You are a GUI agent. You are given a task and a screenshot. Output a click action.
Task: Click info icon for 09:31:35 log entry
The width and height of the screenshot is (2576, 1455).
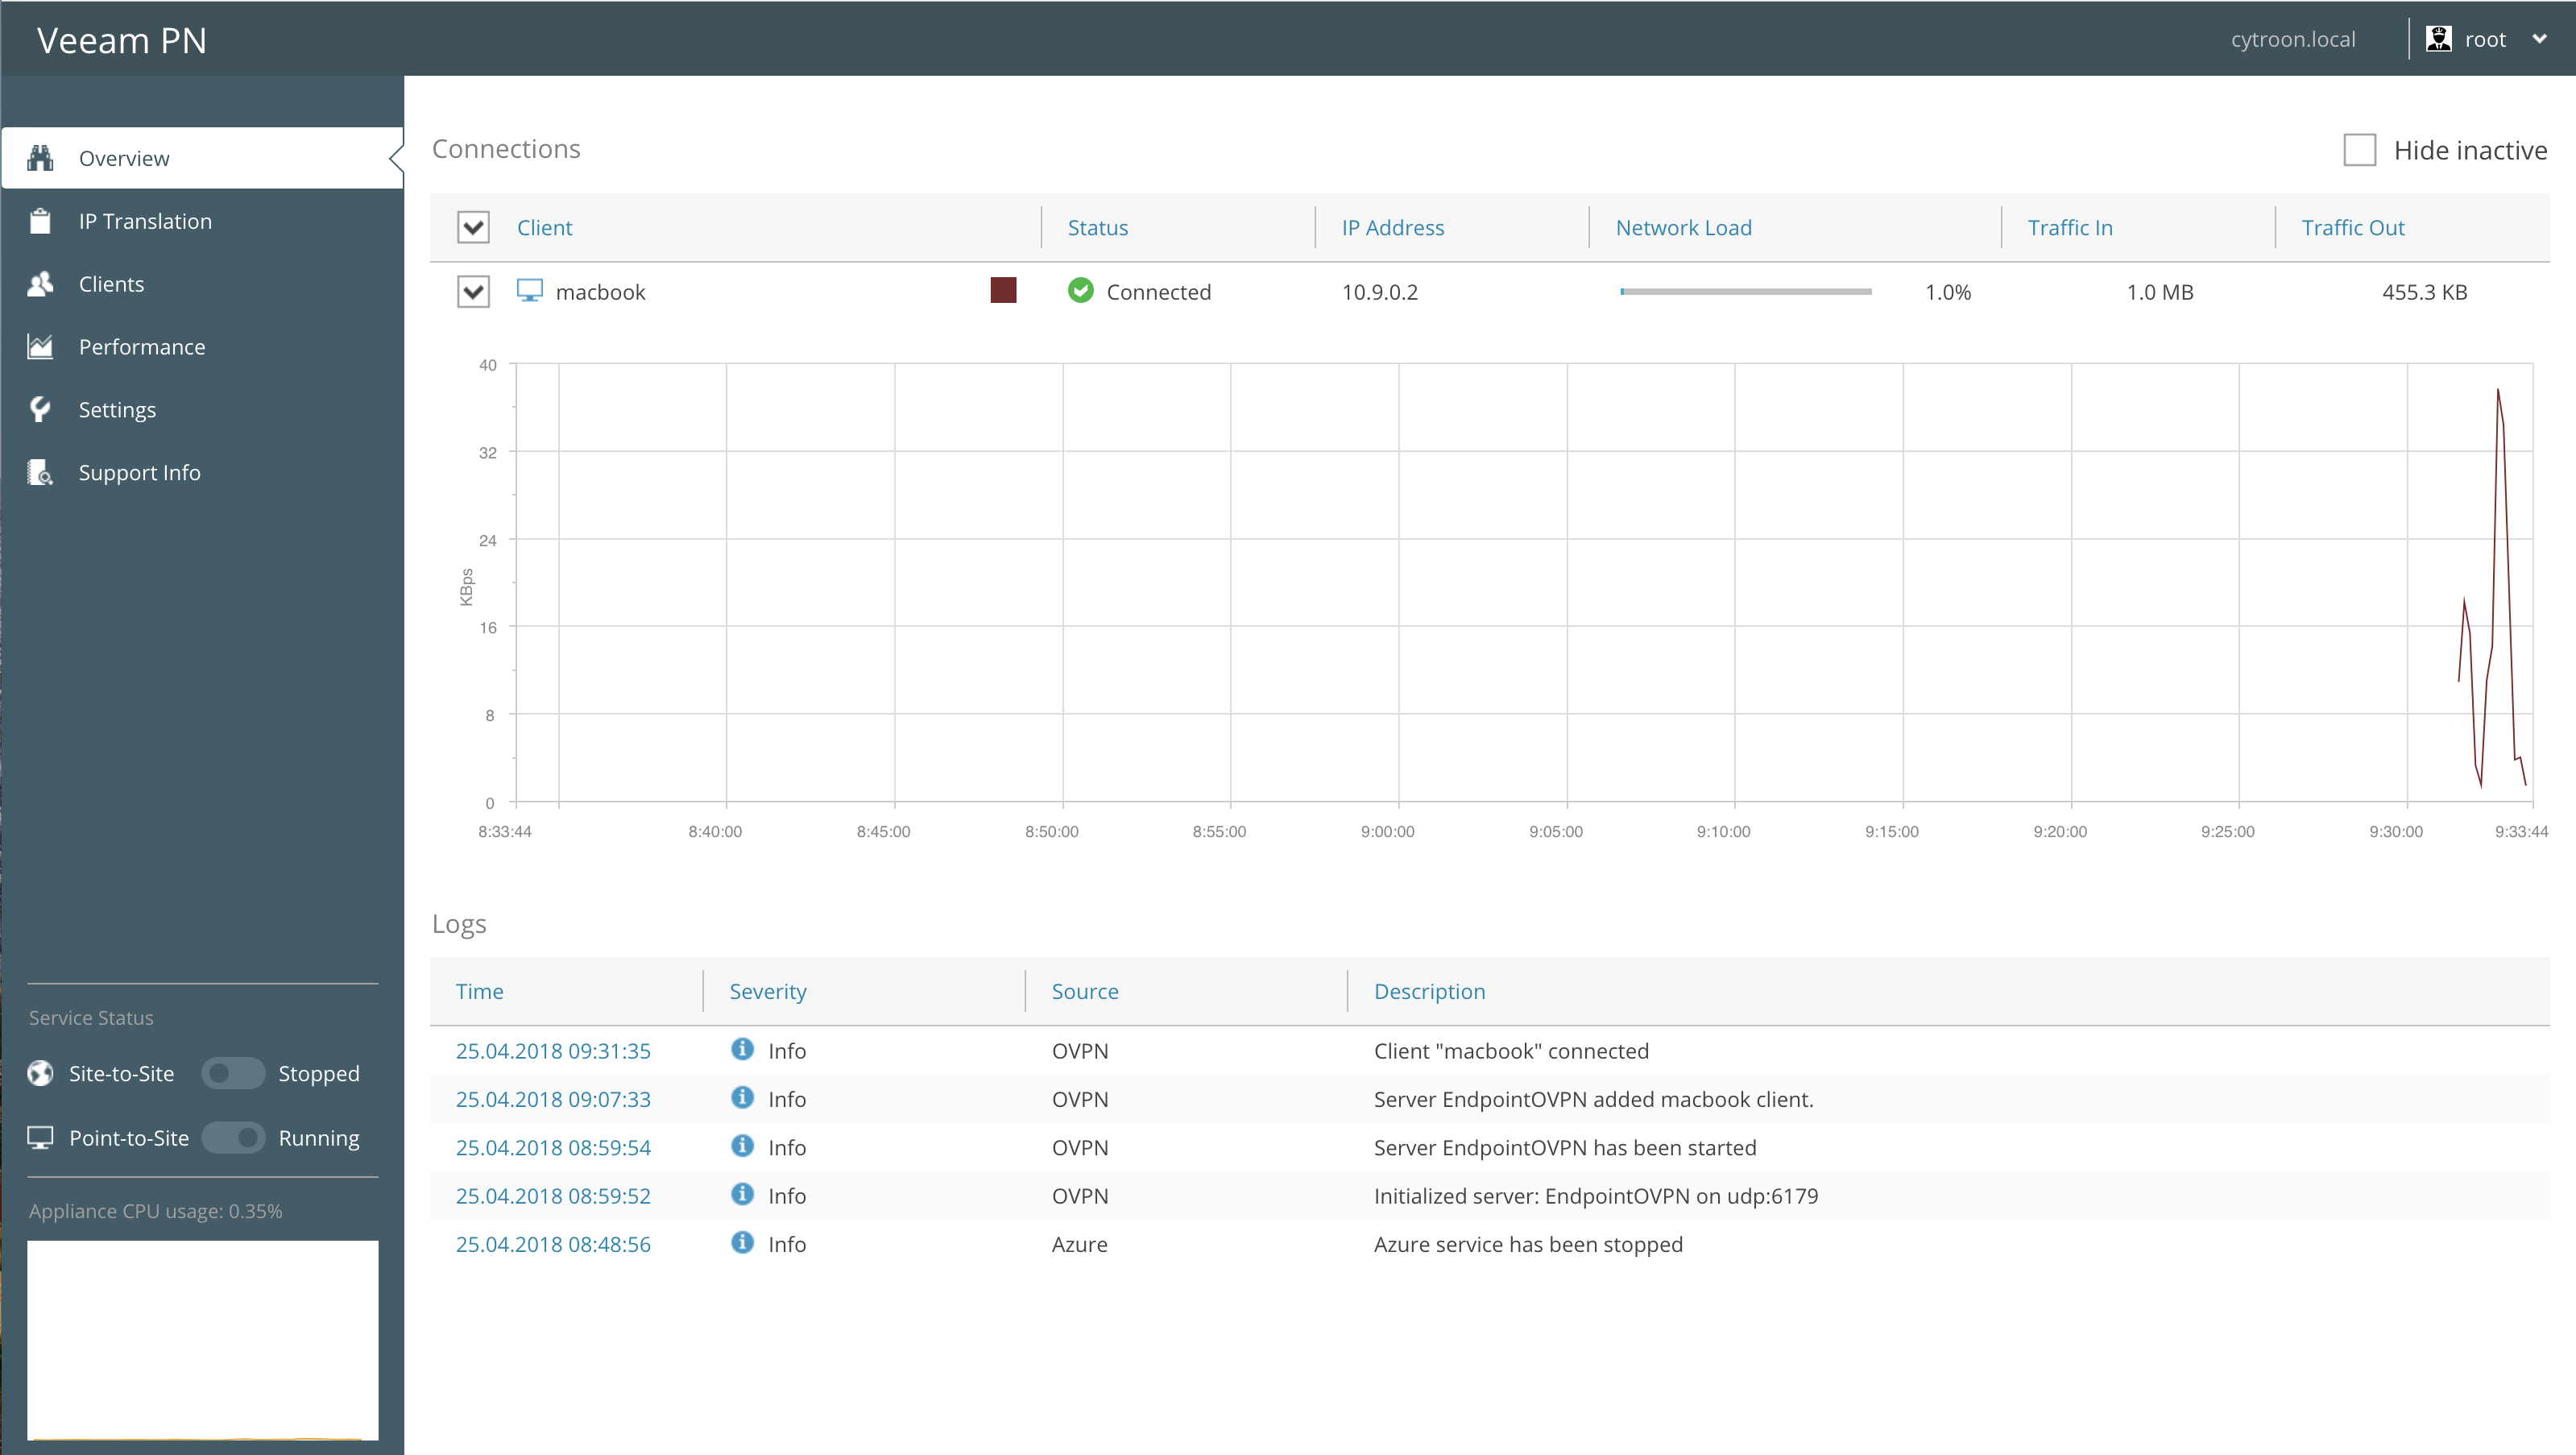pos(742,1049)
